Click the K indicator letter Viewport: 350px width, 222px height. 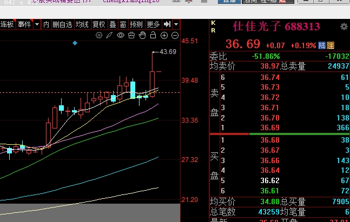tap(213, 23)
